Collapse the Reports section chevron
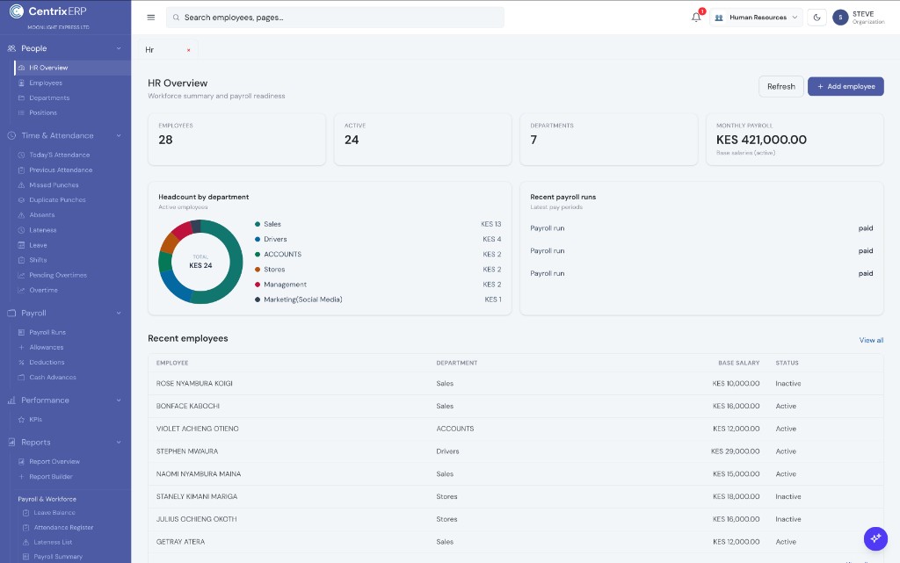The height and width of the screenshot is (563, 900). [119, 442]
